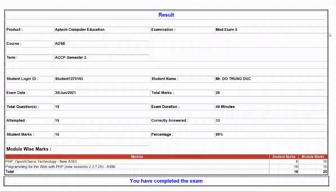
Task: Click the Correctly Answered value '13'
Action: [x=218, y=120]
